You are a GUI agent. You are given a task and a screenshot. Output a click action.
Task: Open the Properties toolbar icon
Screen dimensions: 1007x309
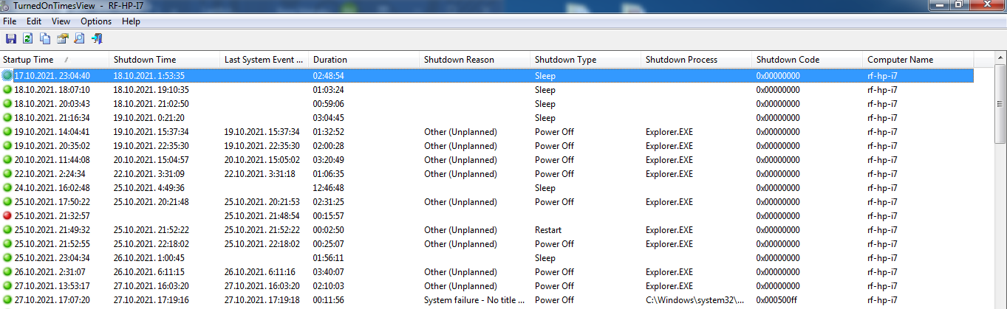[62, 39]
